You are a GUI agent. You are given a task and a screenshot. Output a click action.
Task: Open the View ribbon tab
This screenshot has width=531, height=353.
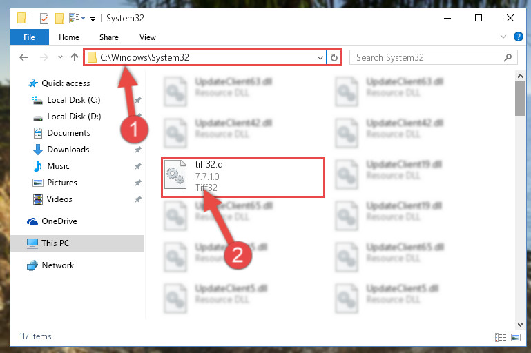click(148, 37)
